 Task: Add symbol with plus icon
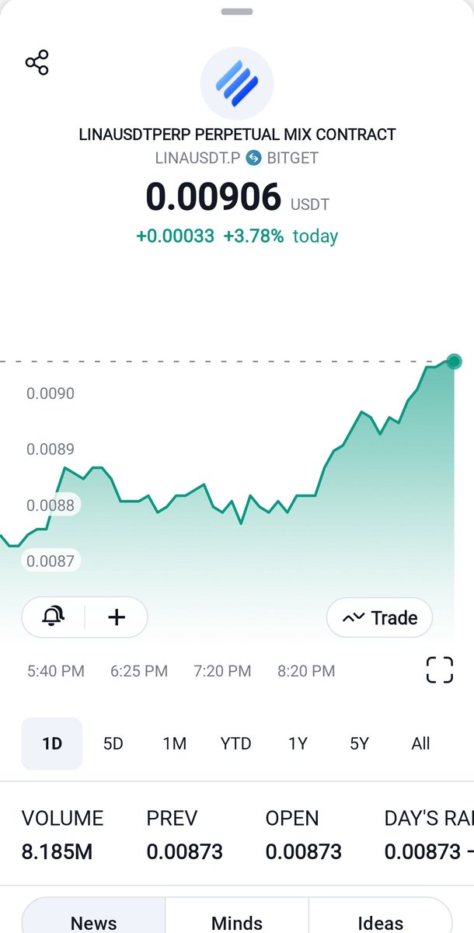coord(117,617)
